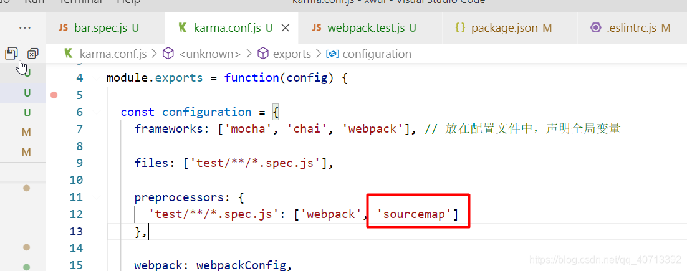Click the braces icon on package.json tab
The height and width of the screenshot is (271, 687).
460,28
